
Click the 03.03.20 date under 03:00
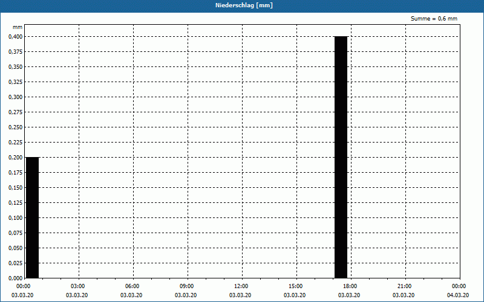(x=77, y=295)
